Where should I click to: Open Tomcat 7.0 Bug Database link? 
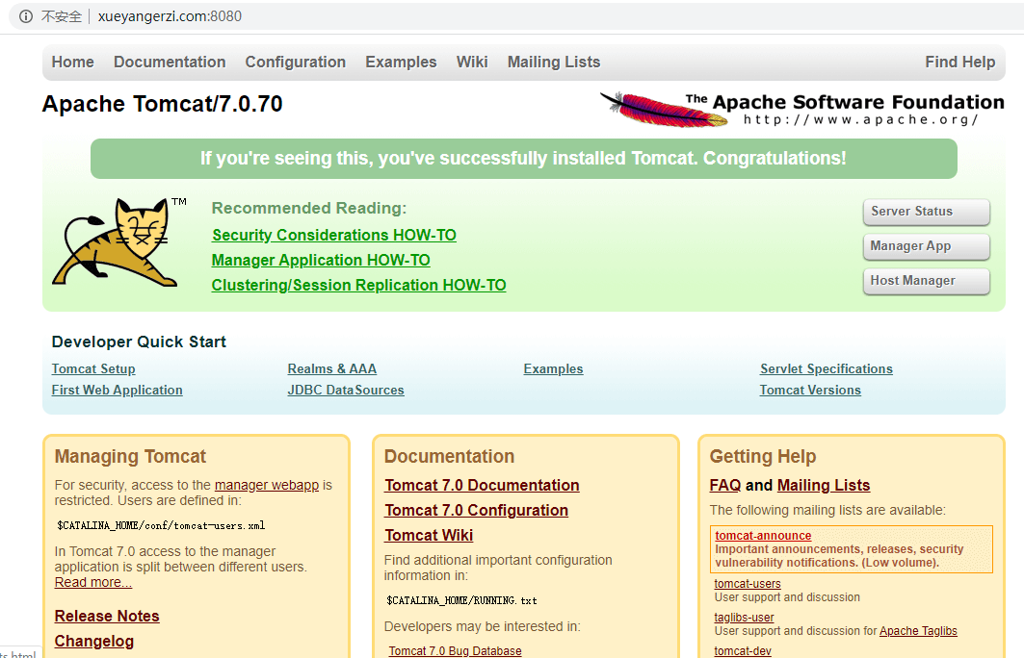[x=456, y=651]
